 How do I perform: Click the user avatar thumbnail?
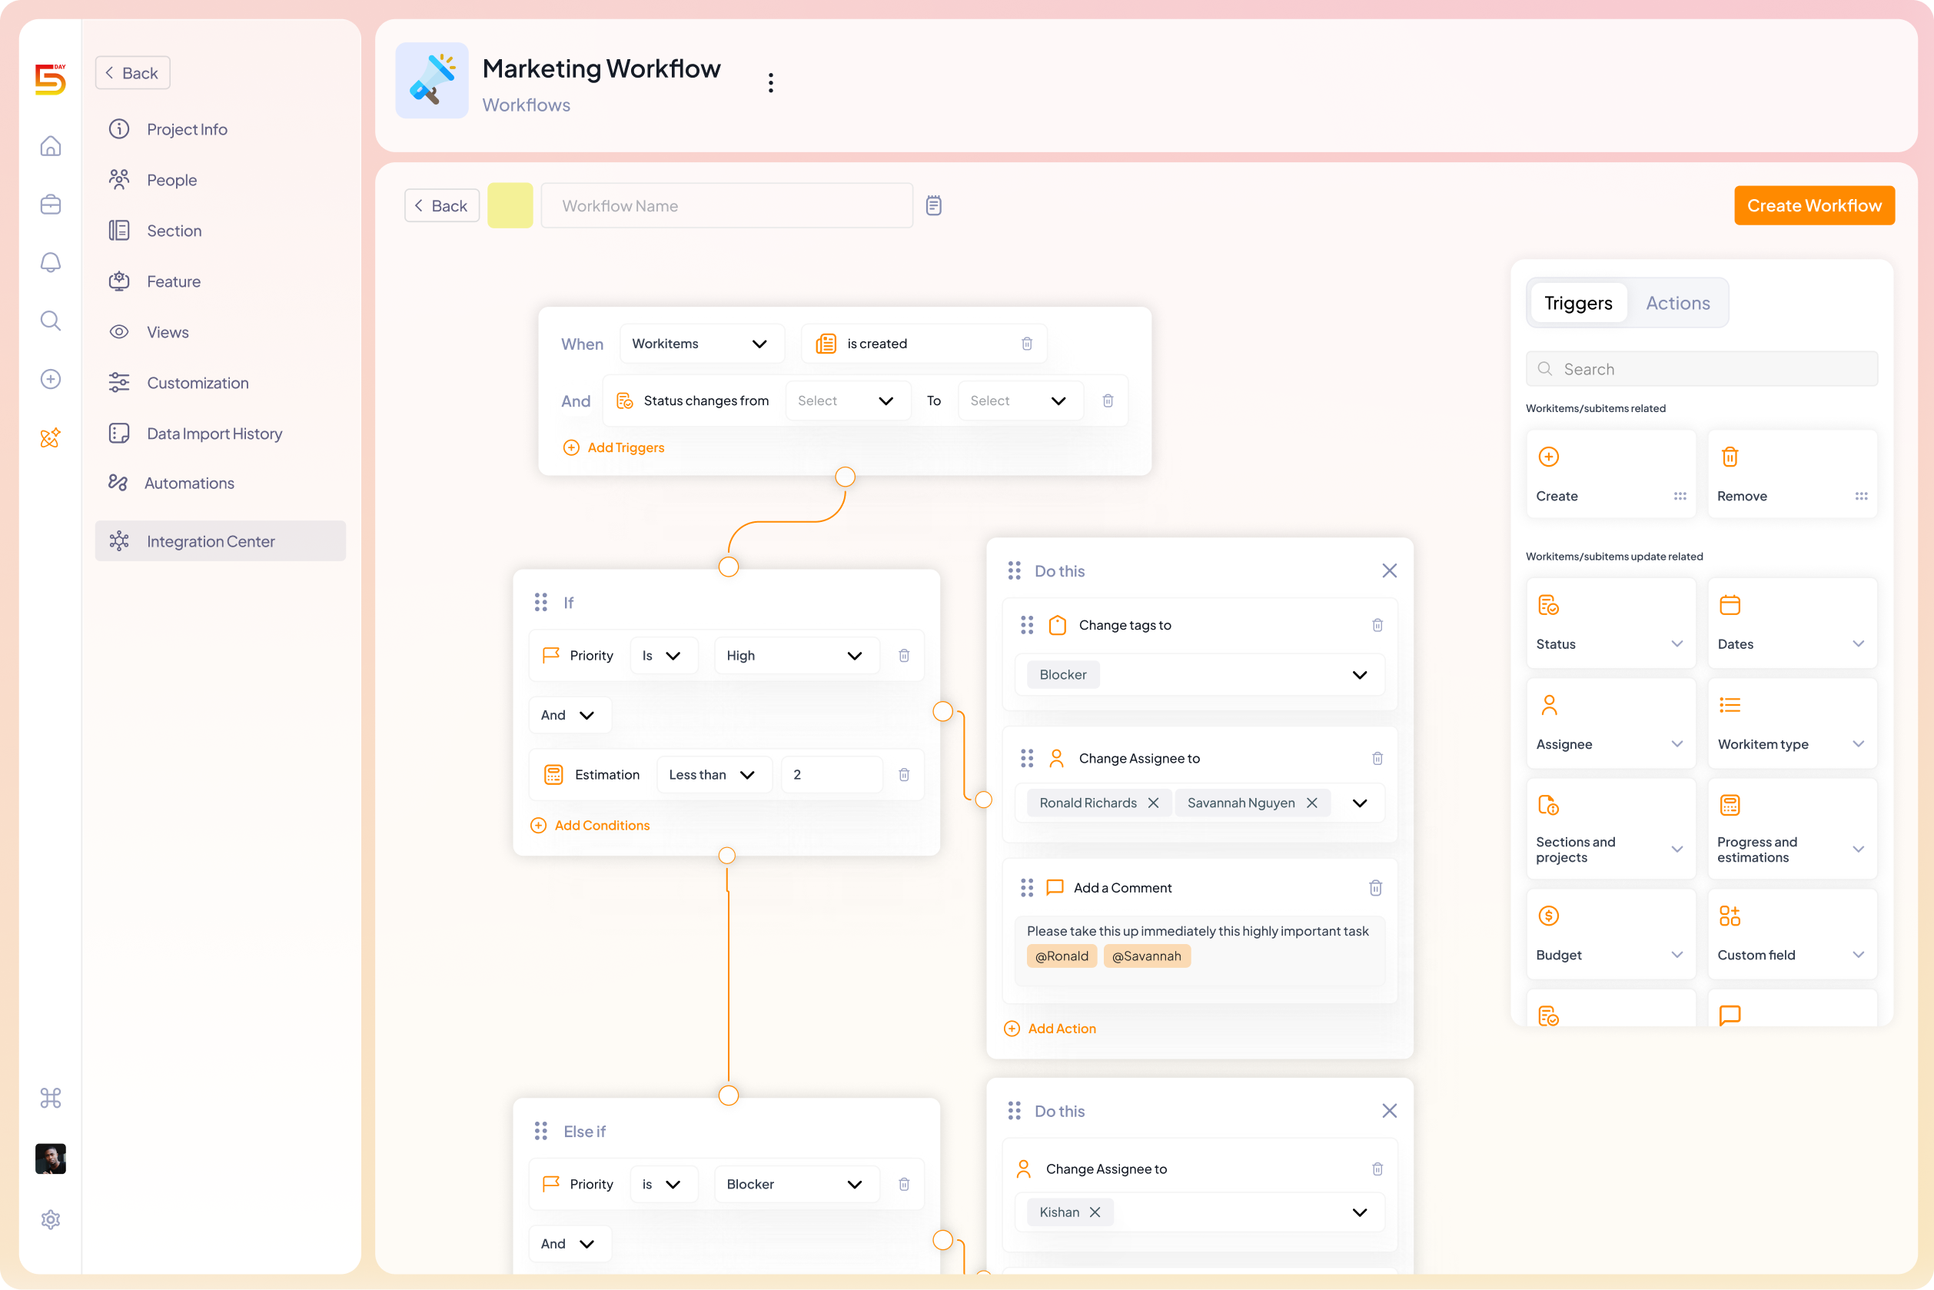click(50, 1159)
